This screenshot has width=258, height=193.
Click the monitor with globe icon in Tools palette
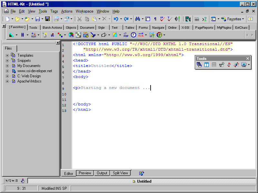click(x=244, y=65)
